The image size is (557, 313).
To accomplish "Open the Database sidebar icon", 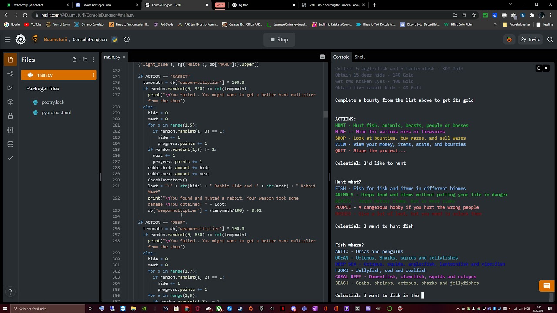I will 10,144.
